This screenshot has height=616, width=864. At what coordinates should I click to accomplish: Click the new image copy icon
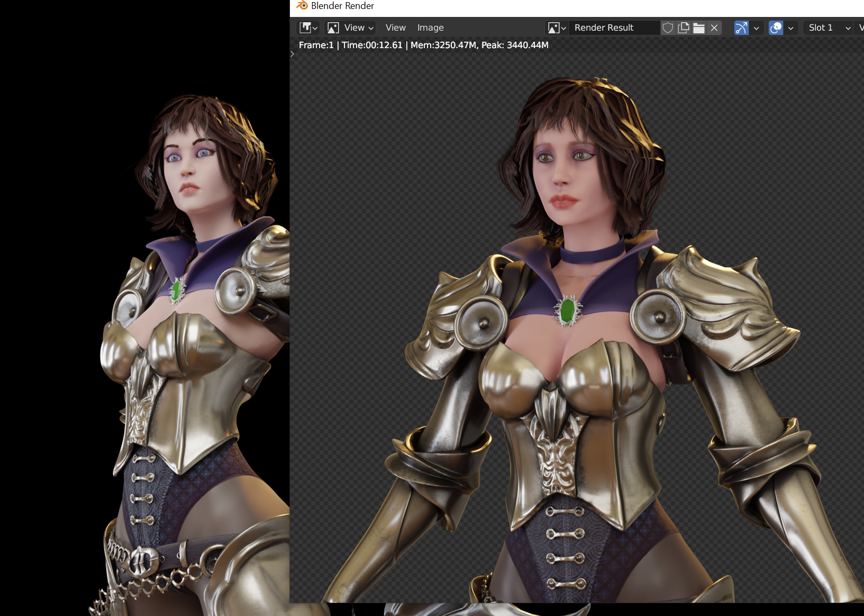click(x=684, y=28)
